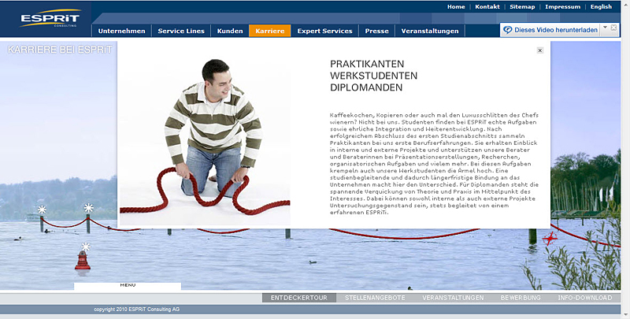Go to Kunden section

click(229, 32)
